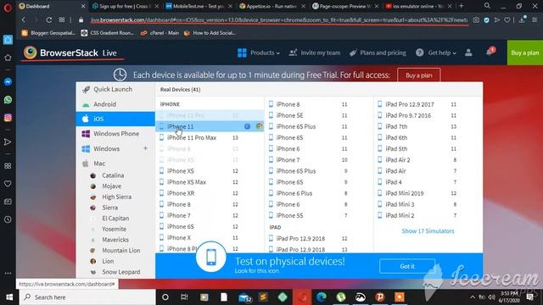Open Opera sidebar history clock icon
Viewport: 543px width, 305px height.
[x=8, y=219]
